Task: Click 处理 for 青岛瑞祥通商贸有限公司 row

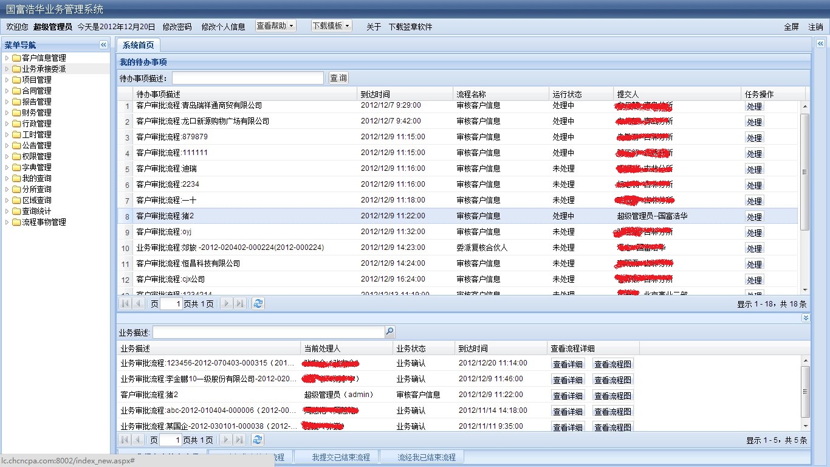Action: click(754, 106)
